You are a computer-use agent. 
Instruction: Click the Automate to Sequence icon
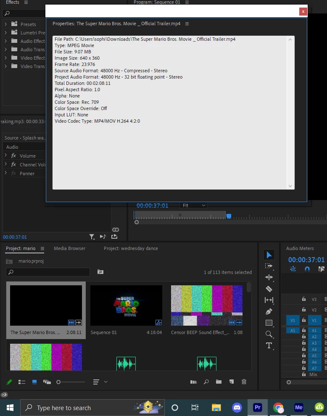coord(193,382)
